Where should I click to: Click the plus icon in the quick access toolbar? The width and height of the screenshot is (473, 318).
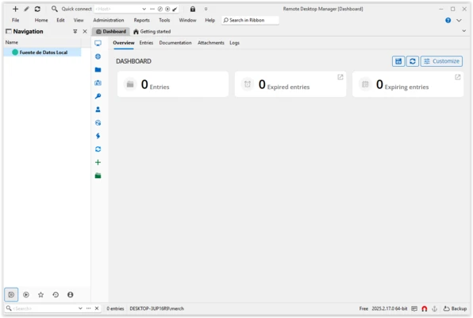pyautogui.click(x=15, y=9)
